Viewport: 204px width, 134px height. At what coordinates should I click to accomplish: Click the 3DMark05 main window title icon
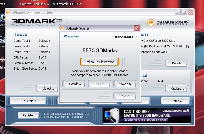click(8, 12)
